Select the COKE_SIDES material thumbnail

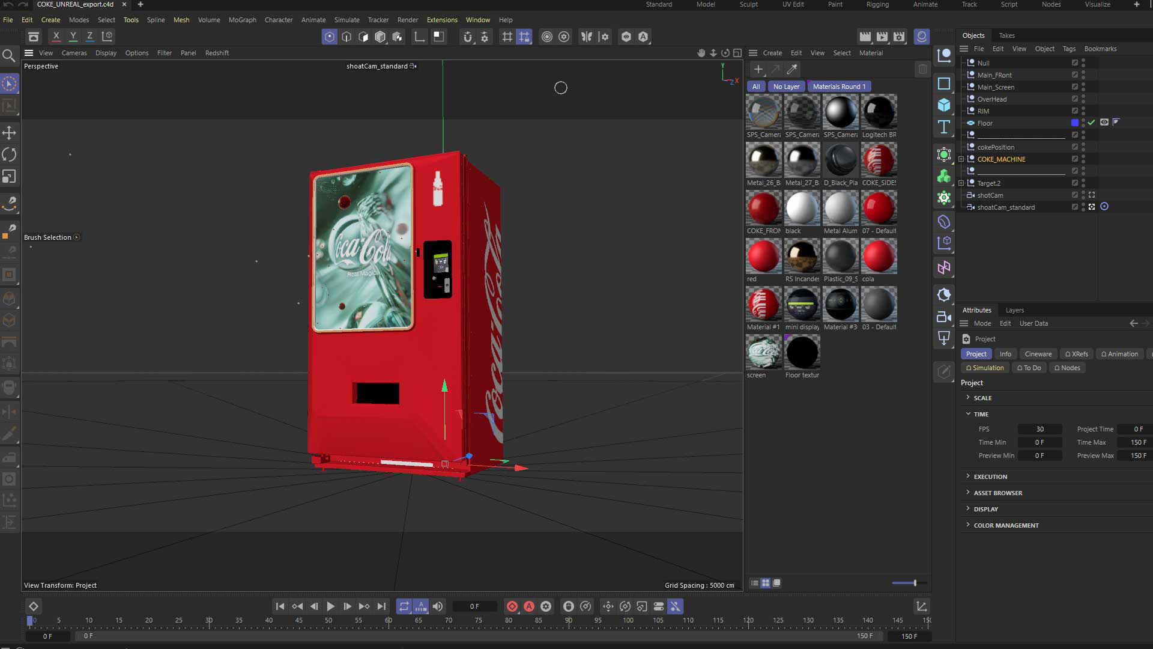[879, 160]
